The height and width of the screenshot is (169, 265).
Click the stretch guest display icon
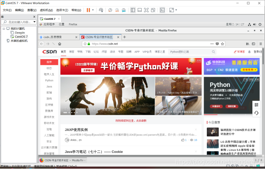[172, 10]
